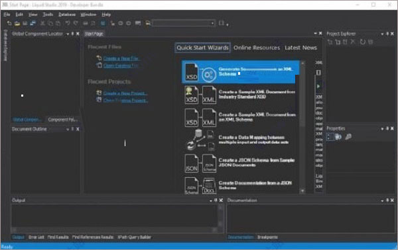This screenshot has height=250, width=398.
Task: Click the JSON file icon in JSON Schema wizard
Action: point(192,163)
